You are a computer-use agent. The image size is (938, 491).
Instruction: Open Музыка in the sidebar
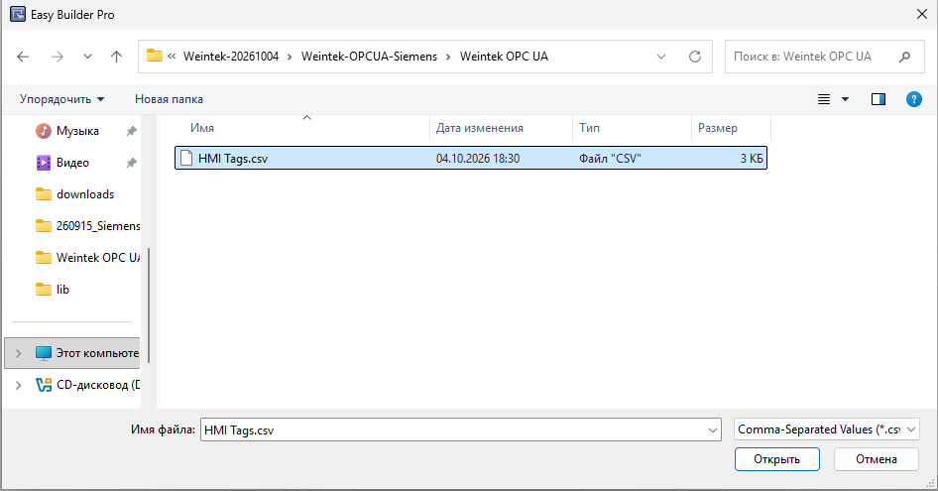(77, 131)
